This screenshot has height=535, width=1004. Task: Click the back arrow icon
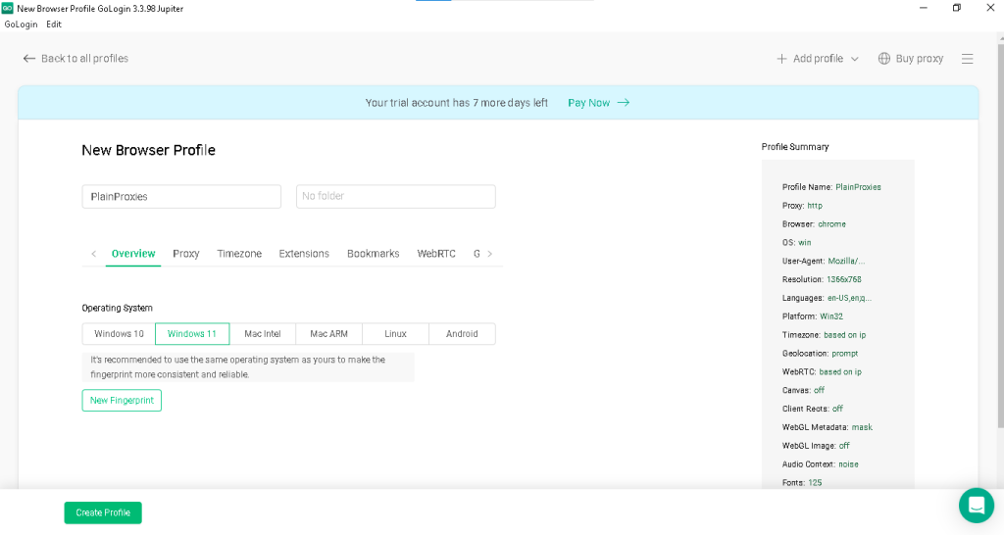(28, 58)
